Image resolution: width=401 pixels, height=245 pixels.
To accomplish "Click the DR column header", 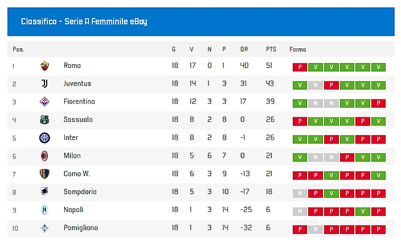I will pyautogui.click(x=244, y=49).
